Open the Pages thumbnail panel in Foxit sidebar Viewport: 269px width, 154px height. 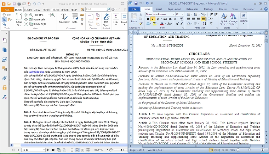5,50
